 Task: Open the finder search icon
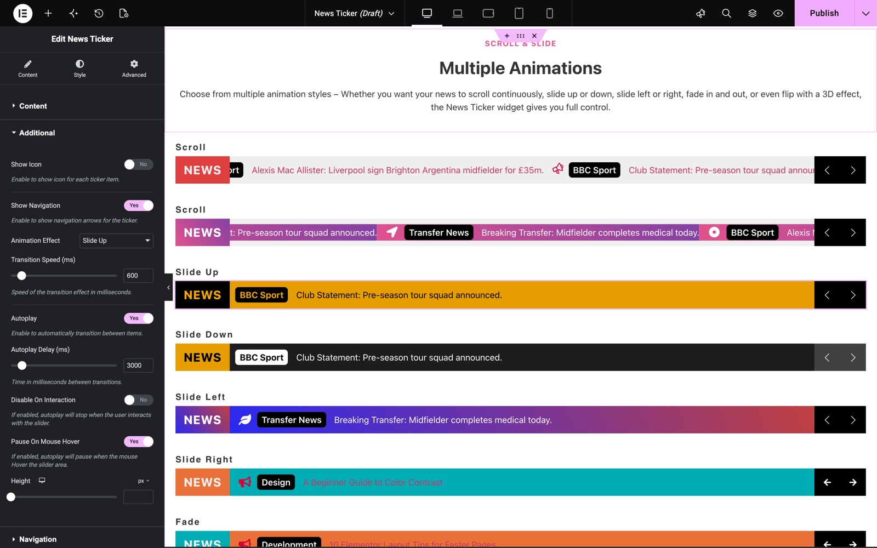tap(726, 13)
